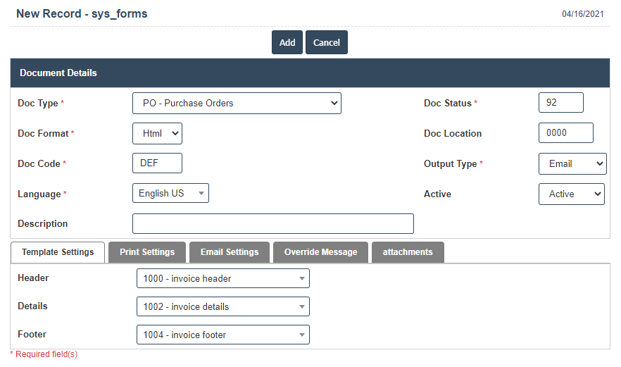Image resolution: width=621 pixels, height=367 pixels.
Task: Click the Doc Location input field
Action: tap(565, 133)
